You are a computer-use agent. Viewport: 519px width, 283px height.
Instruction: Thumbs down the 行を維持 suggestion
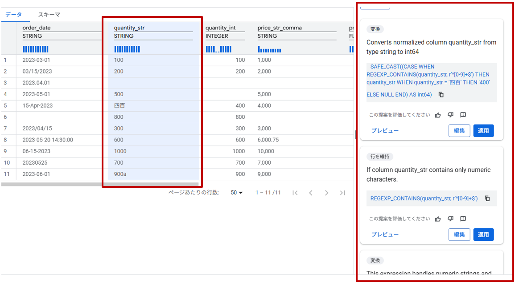point(450,218)
